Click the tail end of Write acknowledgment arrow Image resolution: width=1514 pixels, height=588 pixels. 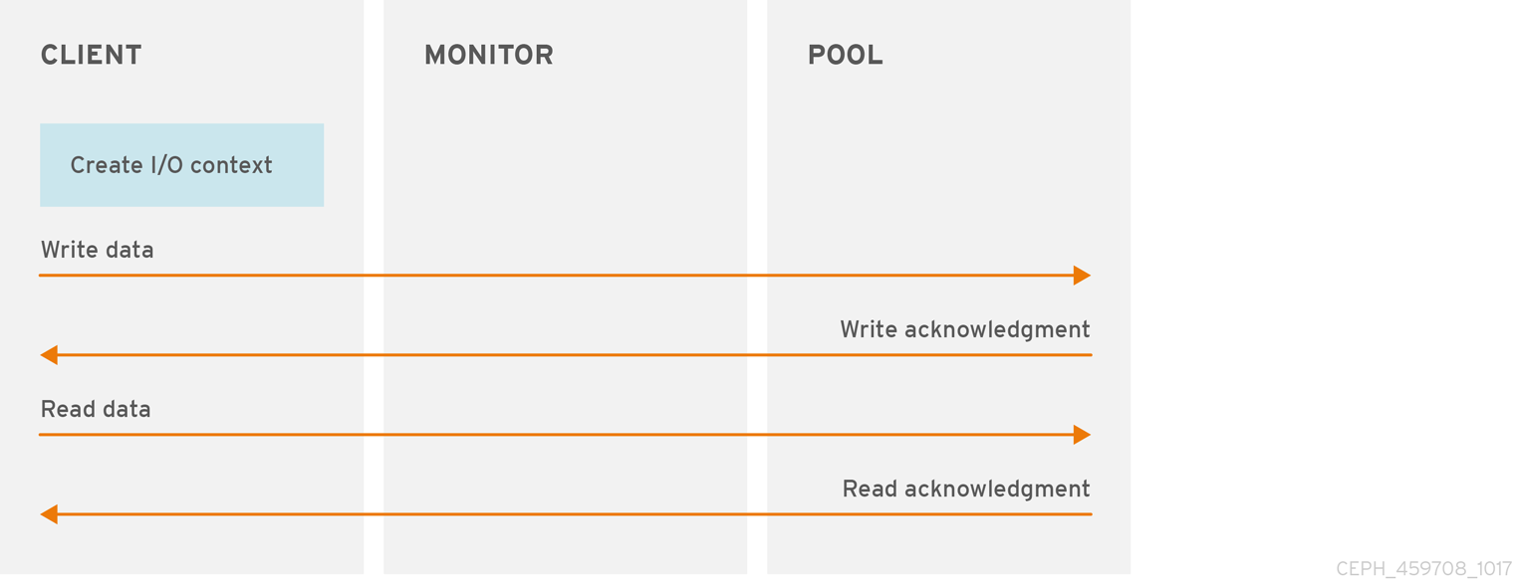coord(1089,355)
